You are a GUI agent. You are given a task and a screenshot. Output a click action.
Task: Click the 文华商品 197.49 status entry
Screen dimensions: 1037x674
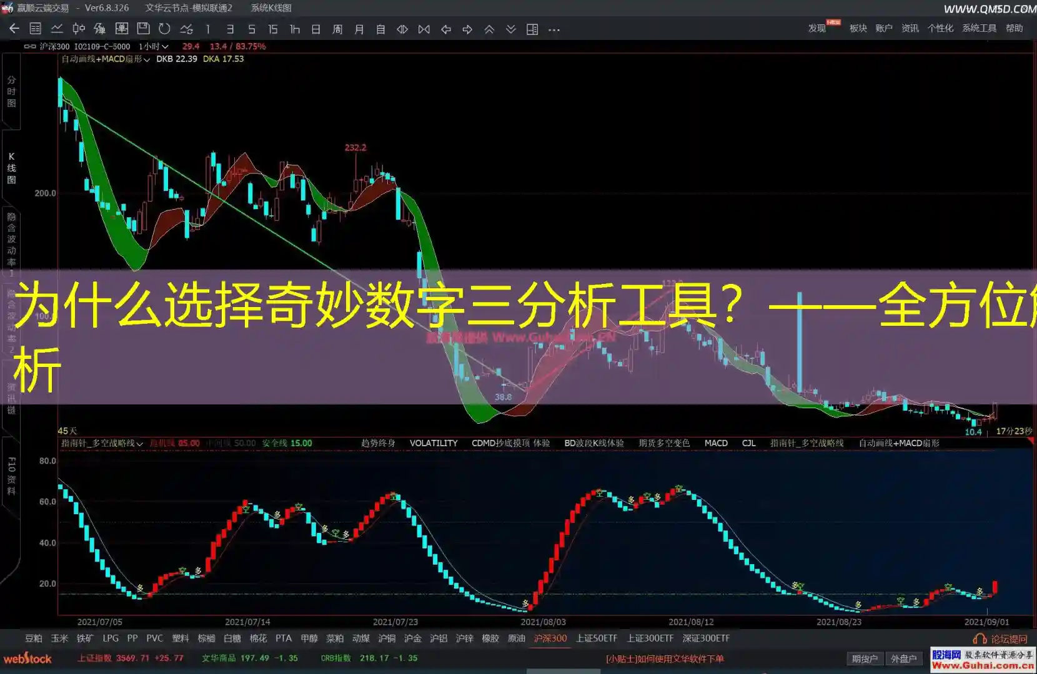[250, 658]
